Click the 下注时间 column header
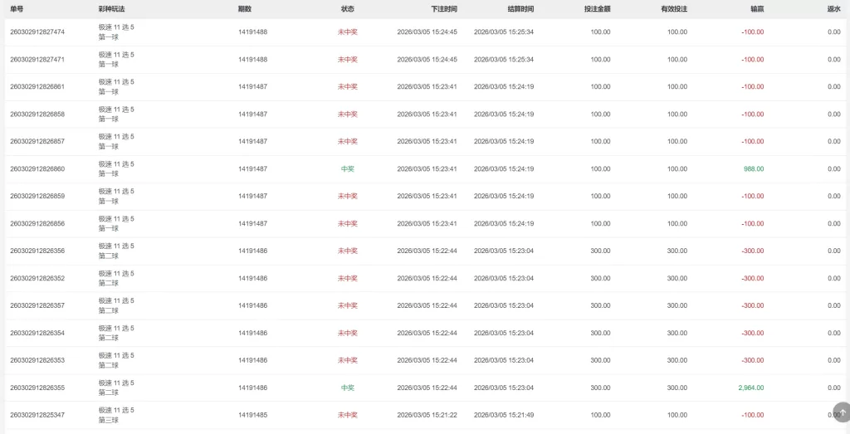The height and width of the screenshot is (434, 850). coord(443,9)
